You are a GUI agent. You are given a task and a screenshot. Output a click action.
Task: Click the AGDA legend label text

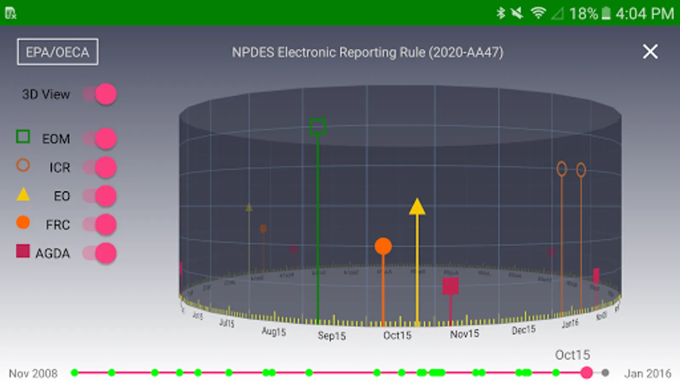click(52, 253)
